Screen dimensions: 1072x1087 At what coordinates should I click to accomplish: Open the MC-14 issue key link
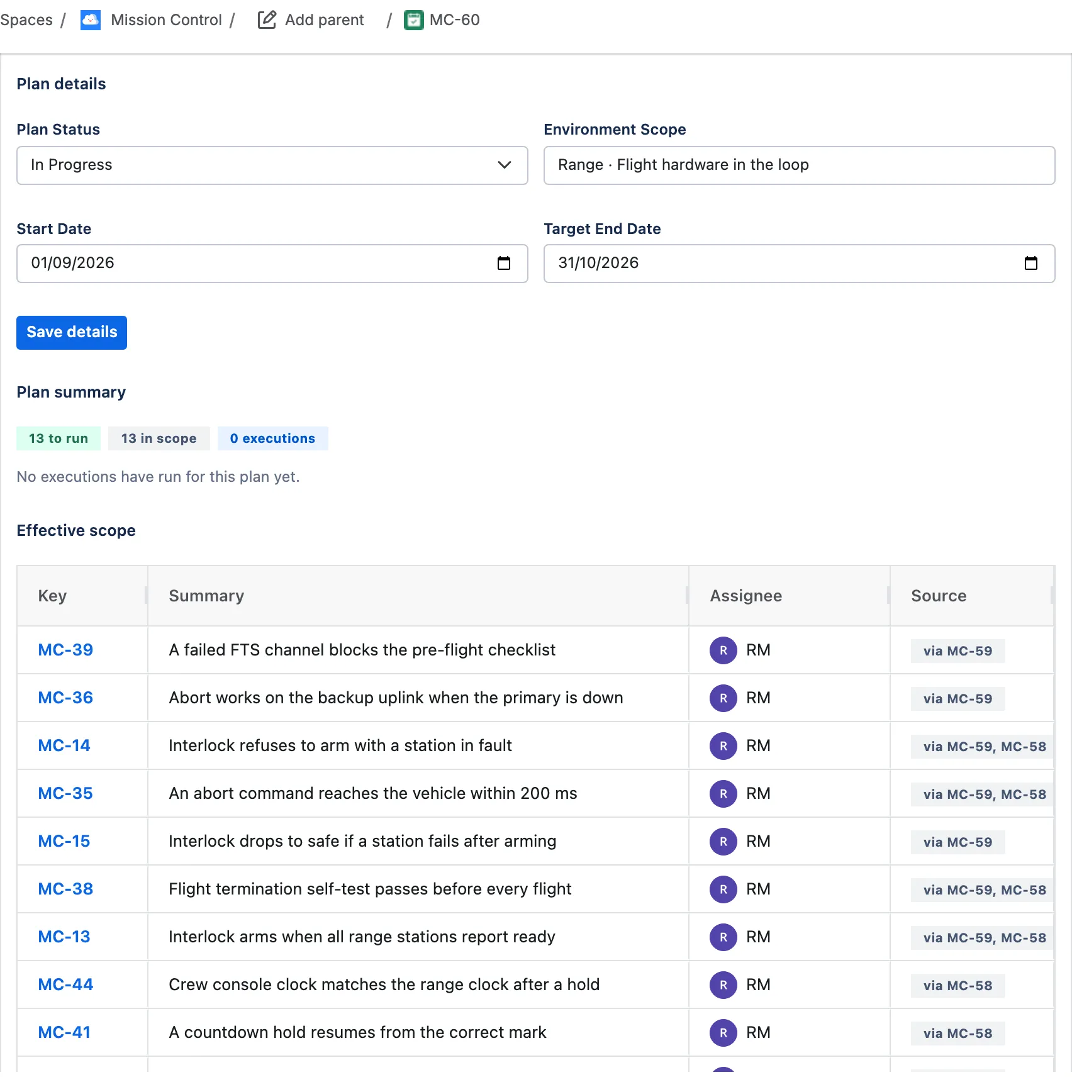pyautogui.click(x=64, y=745)
